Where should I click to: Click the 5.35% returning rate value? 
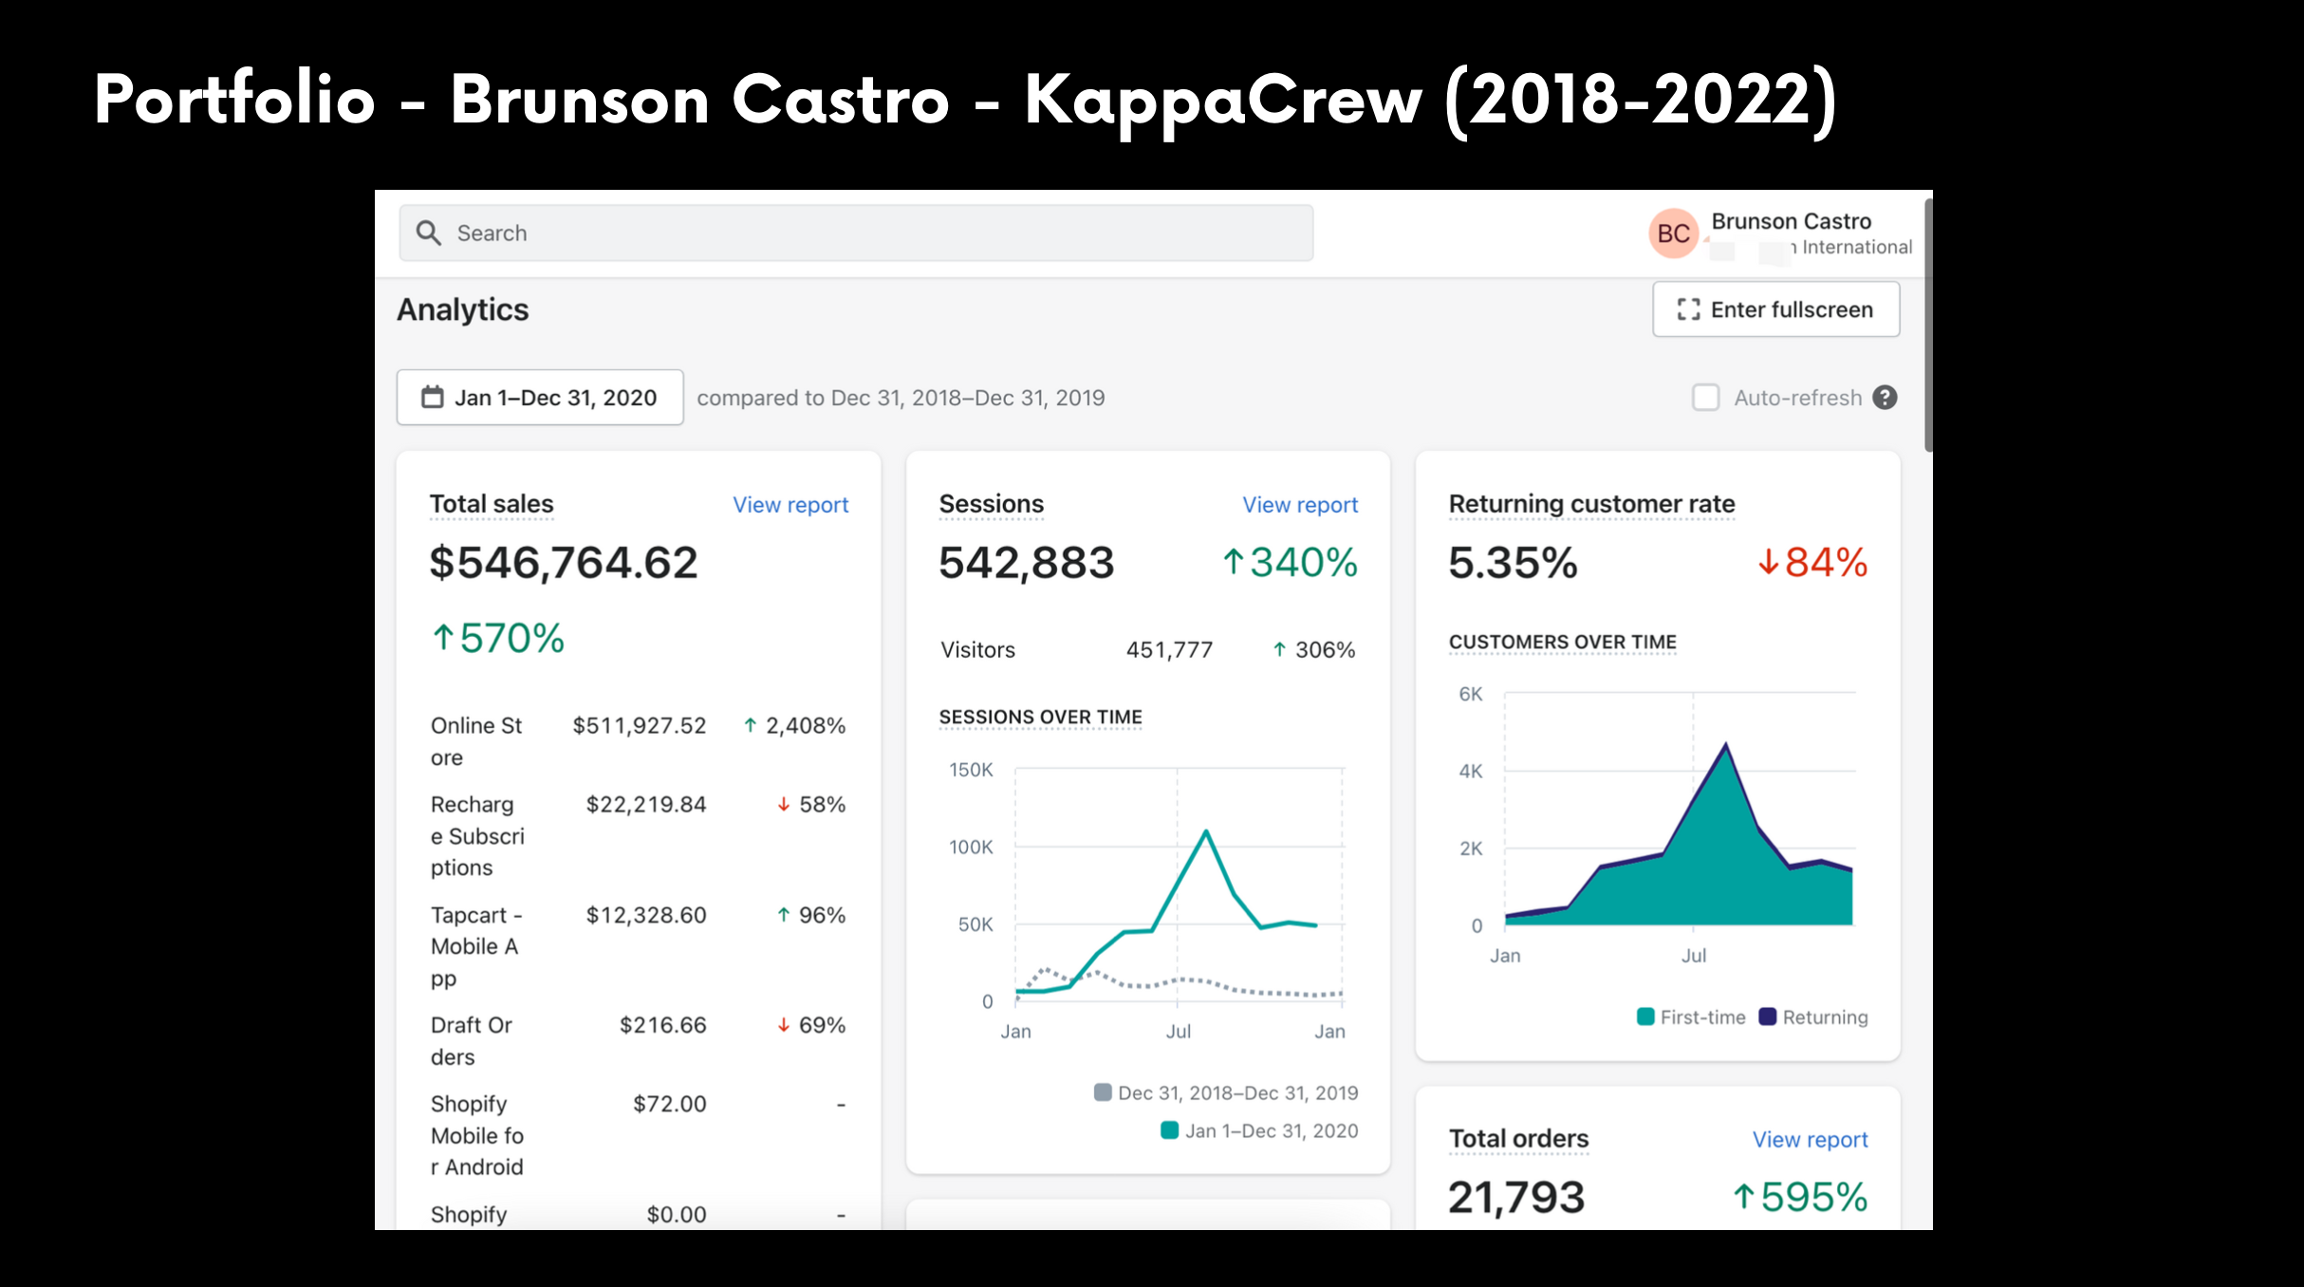pyautogui.click(x=1513, y=563)
